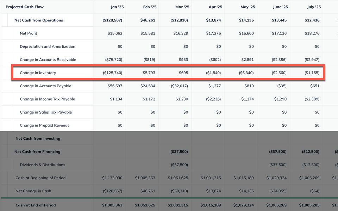Image resolution: width=338 pixels, height=211 pixels.
Task: Click Depreciation and Amortization row label
Action: pyautogui.click(x=48, y=46)
